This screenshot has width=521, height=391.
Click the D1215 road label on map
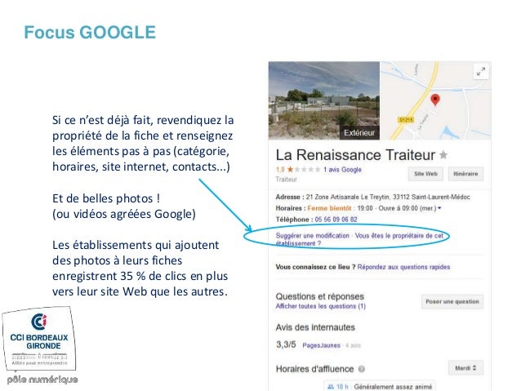[x=406, y=120]
